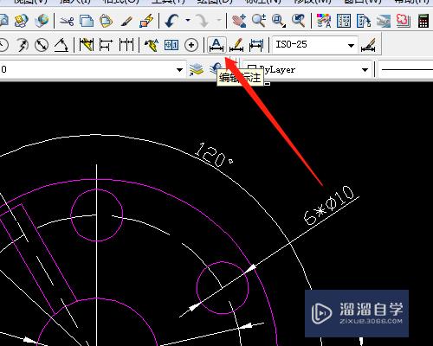Undo the last action
The height and width of the screenshot is (346, 433).
point(171,21)
